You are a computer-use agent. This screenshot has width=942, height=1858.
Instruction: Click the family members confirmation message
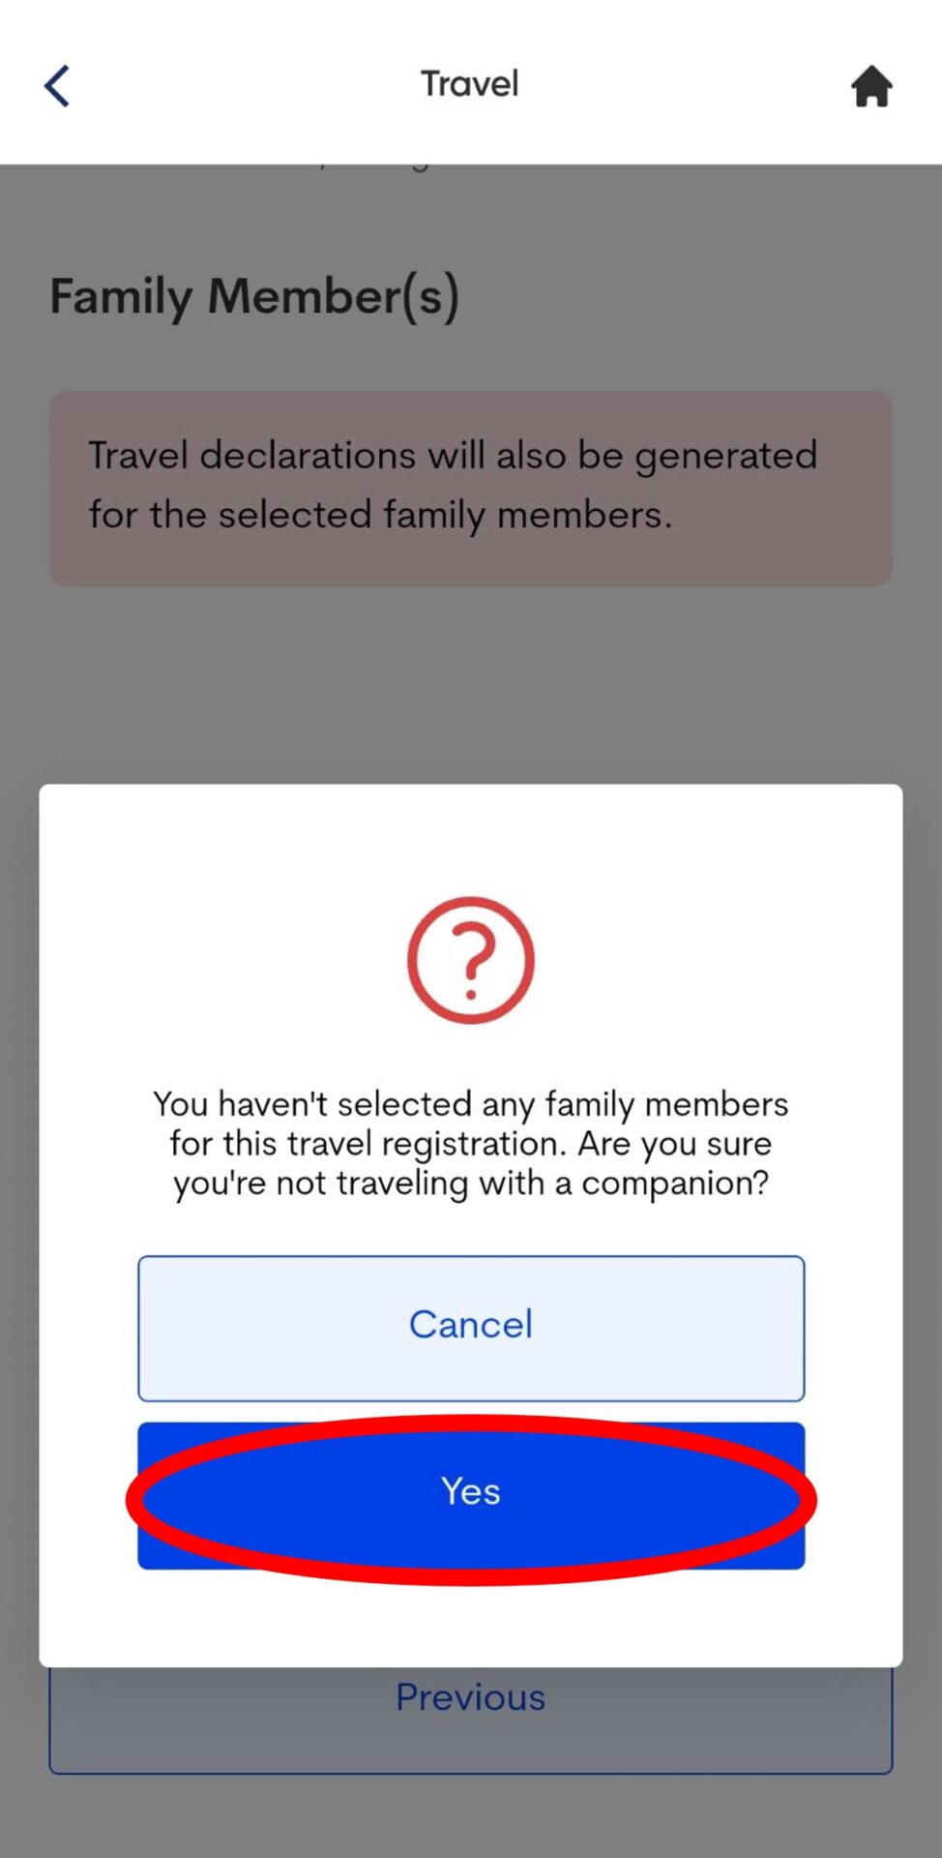click(471, 1144)
